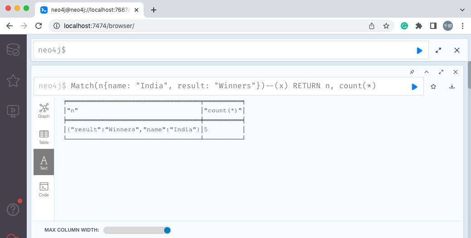Open the Favorites star sidebar panel

(13, 81)
